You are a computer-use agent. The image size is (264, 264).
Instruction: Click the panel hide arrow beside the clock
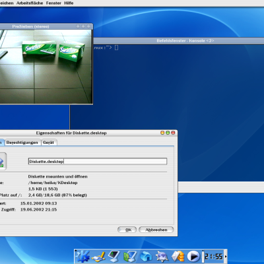tap(226, 257)
